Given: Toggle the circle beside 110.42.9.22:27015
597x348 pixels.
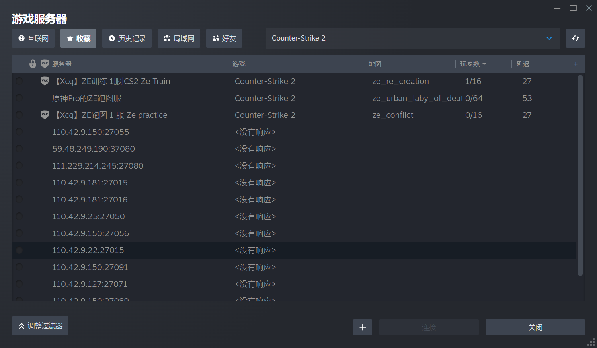Looking at the screenshot, I should coord(19,250).
